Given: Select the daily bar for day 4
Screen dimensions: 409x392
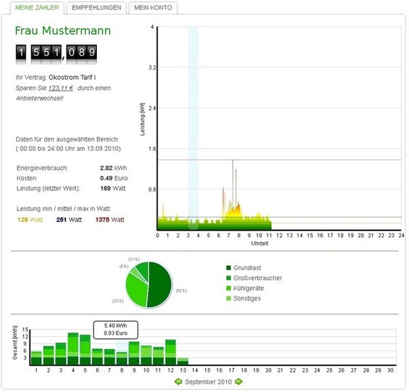Looking at the screenshot, I should [73, 349].
